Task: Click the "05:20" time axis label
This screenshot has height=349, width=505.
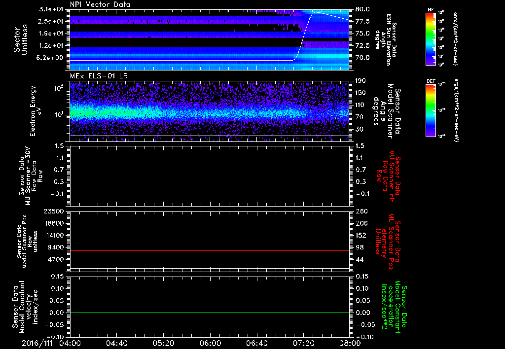Action: tap(163, 343)
